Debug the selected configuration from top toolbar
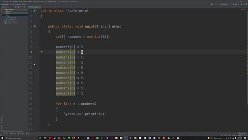 click(x=233, y=4)
